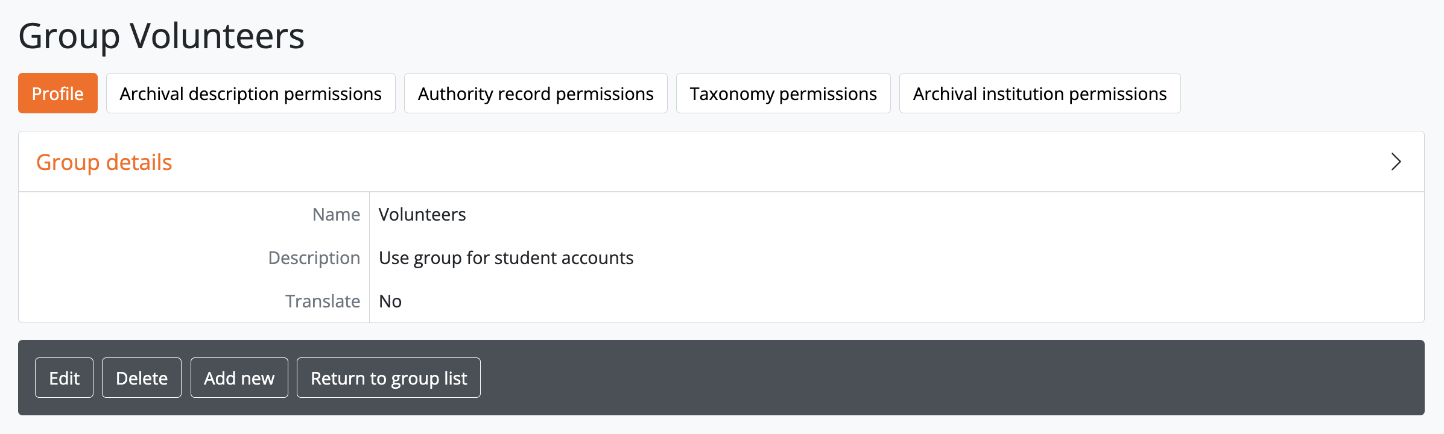
Task: Go to Taxonomy permissions tab
Action: pos(783,93)
